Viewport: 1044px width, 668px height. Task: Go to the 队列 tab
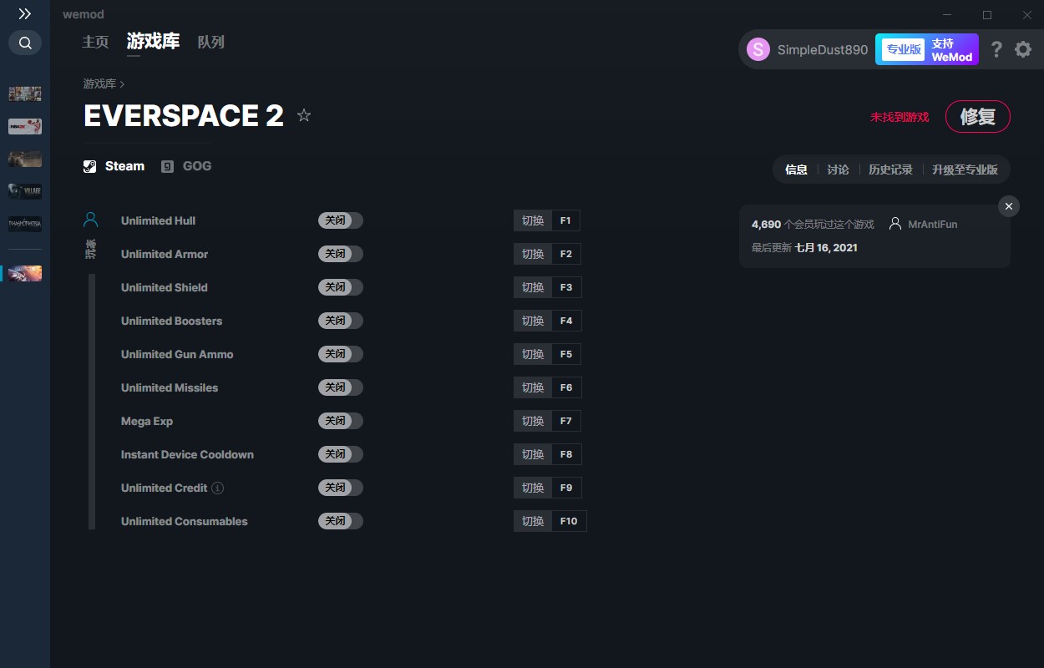[x=211, y=42]
